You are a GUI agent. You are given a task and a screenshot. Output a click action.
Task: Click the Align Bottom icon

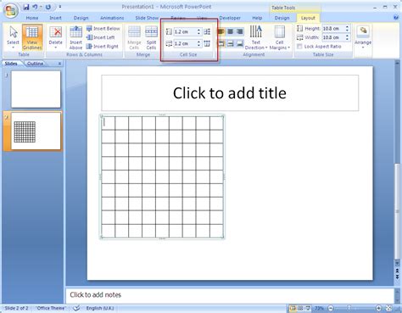point(240,43)
